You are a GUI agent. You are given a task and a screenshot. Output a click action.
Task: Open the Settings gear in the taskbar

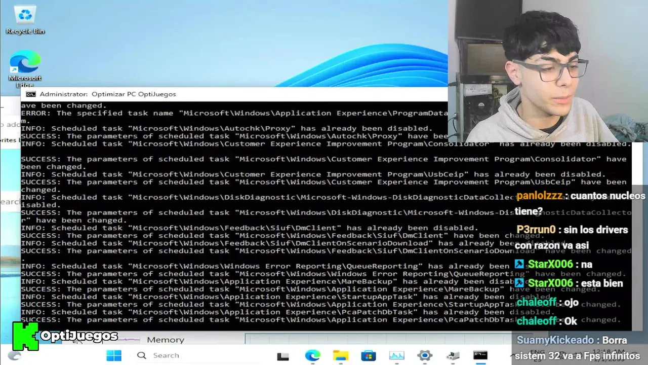(424, 356)
